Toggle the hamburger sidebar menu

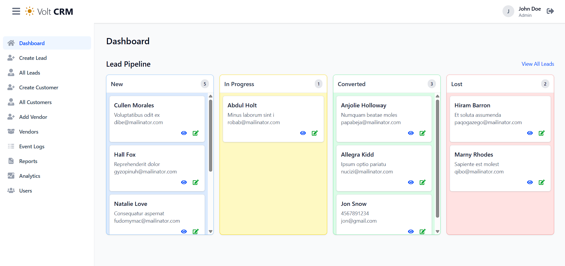click(16, 12)
